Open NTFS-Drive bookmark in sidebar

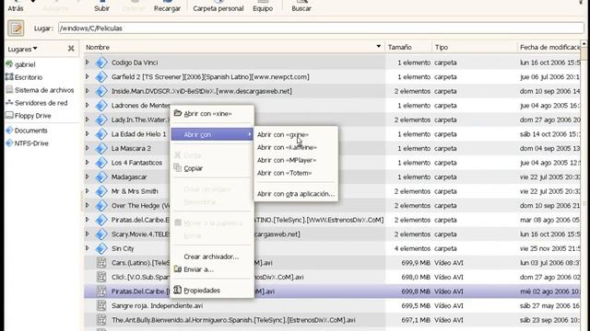[27, 143]
